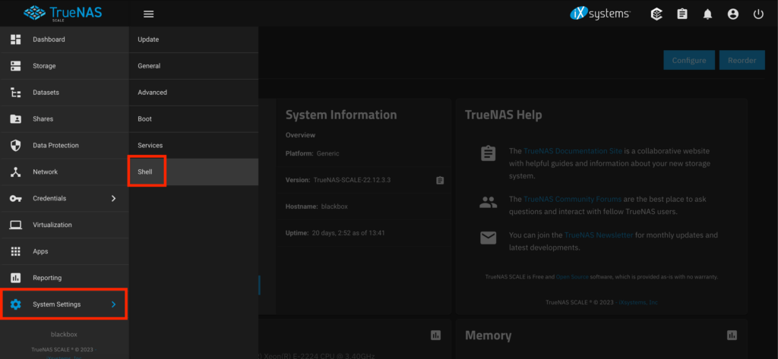Collapse the System Settings submenu chevron
The height and width of the screenshot is (359, 778).
click(x=114, y=304)
